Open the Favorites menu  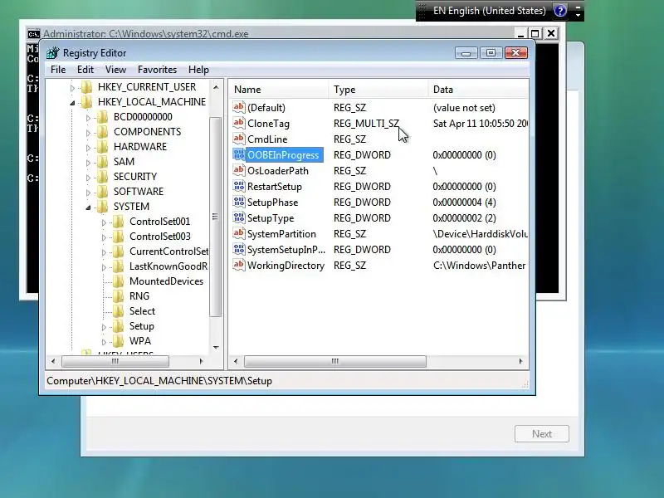coord(157,70)
